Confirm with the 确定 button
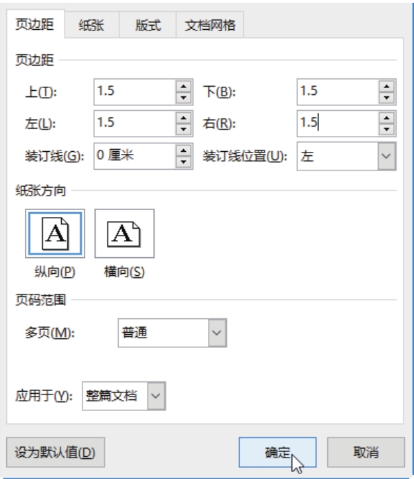This screenshot has height=479, width=414. point(277,452)
